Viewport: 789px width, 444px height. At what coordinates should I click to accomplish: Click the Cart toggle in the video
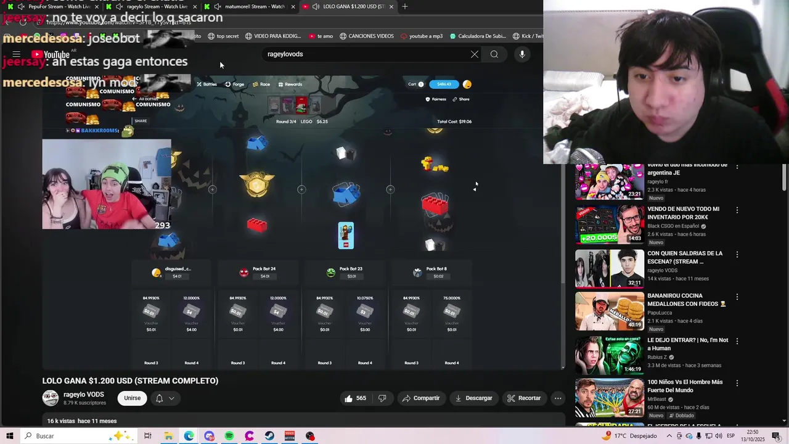[416, 84]
